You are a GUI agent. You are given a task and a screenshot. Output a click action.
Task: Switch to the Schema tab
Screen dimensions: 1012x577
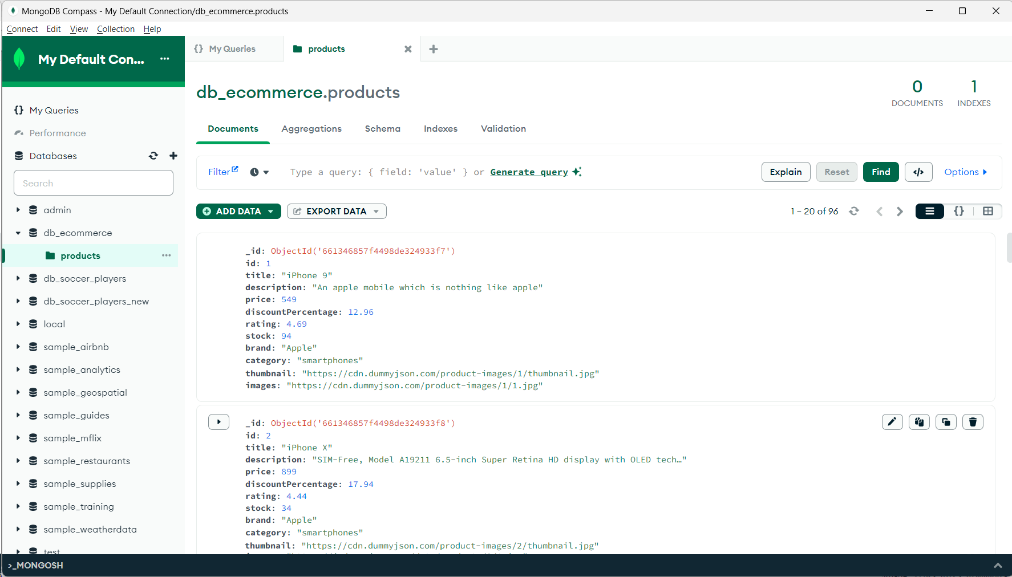383,129
